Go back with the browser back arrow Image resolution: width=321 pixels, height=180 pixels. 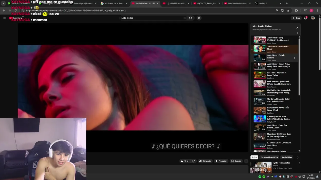[4, 10]
